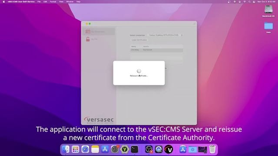Open Spotlight search in menu bar
278x156 pixels.
click(x=249, y=2)
